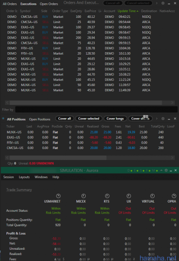
Task: Sort by Update Time column header
Action: (x=128, y=11)
